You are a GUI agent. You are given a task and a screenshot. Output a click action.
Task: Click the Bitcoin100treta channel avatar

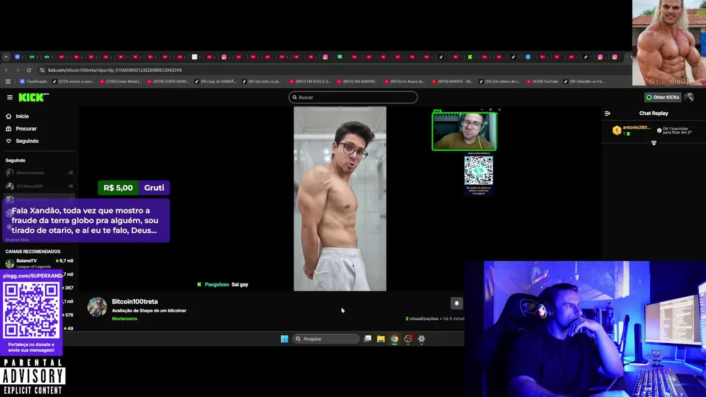click(x=97, y=307)
